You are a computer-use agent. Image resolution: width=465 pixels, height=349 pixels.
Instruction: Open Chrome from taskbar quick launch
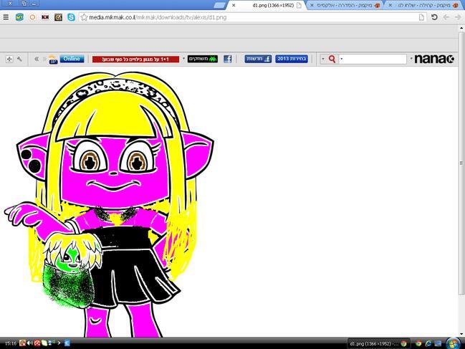[418, 343]
